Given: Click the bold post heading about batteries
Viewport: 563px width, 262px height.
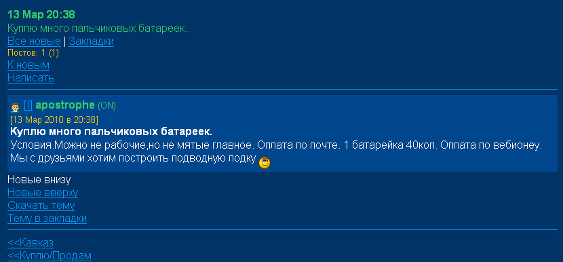Looking at the screenshot, I should click(x=111, y=132).
